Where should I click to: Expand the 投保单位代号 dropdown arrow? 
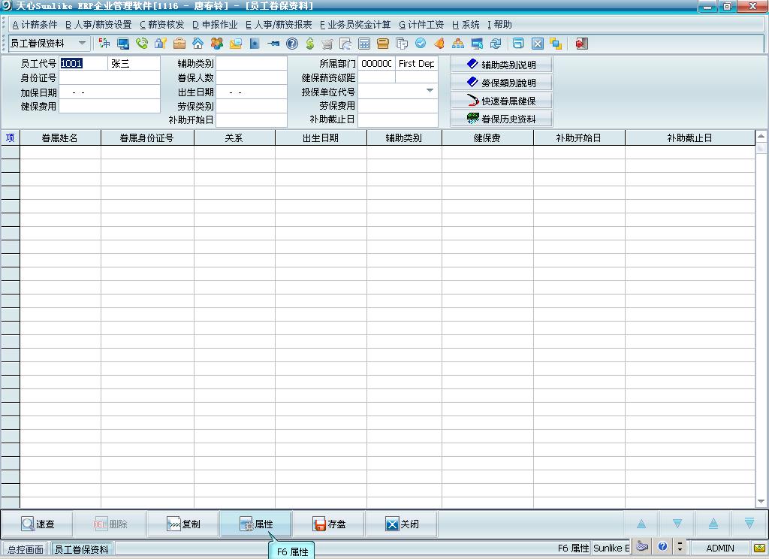tap(430, 91)
